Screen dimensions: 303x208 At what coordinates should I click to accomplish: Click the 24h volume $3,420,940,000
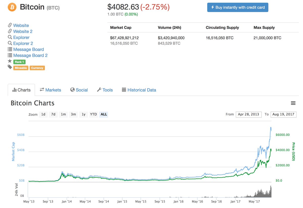tap(171, 38)
